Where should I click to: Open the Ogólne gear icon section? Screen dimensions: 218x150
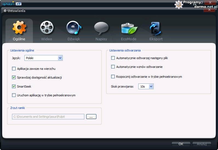pyautogui.click(x=19, y=28)
